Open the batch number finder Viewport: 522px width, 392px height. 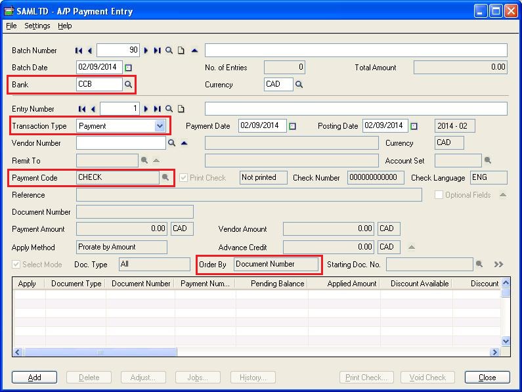[169, 51]
